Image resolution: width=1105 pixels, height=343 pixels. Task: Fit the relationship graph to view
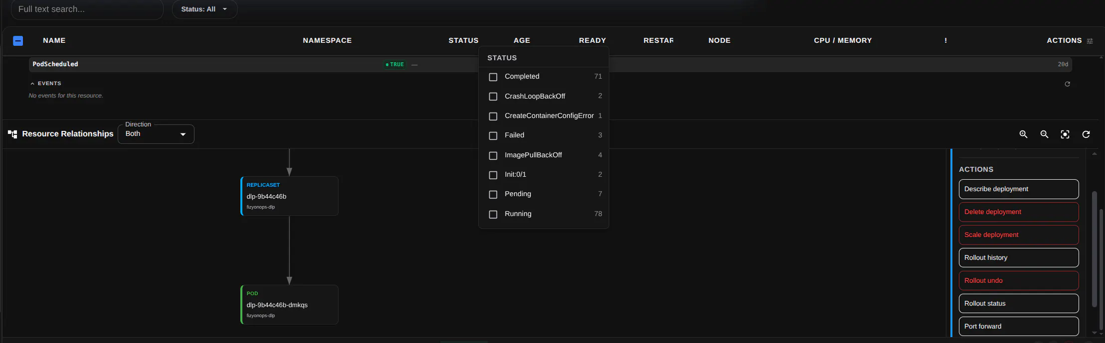(x=1065, y=134)
